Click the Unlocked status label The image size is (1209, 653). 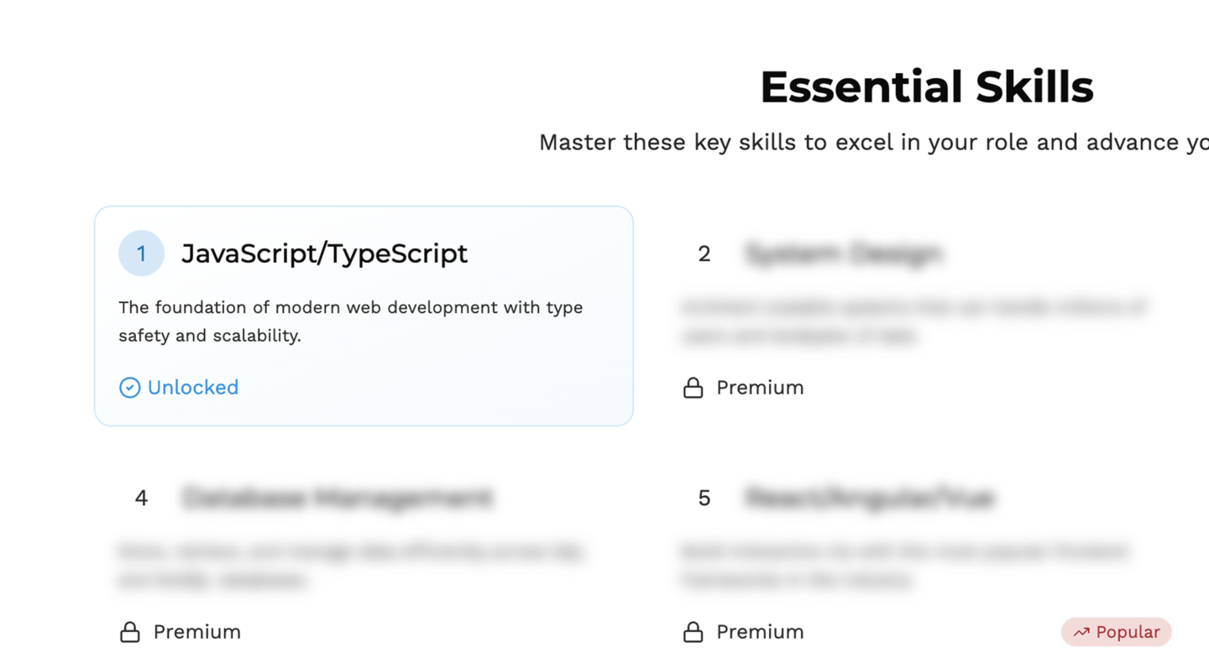[x=193, y=387]
